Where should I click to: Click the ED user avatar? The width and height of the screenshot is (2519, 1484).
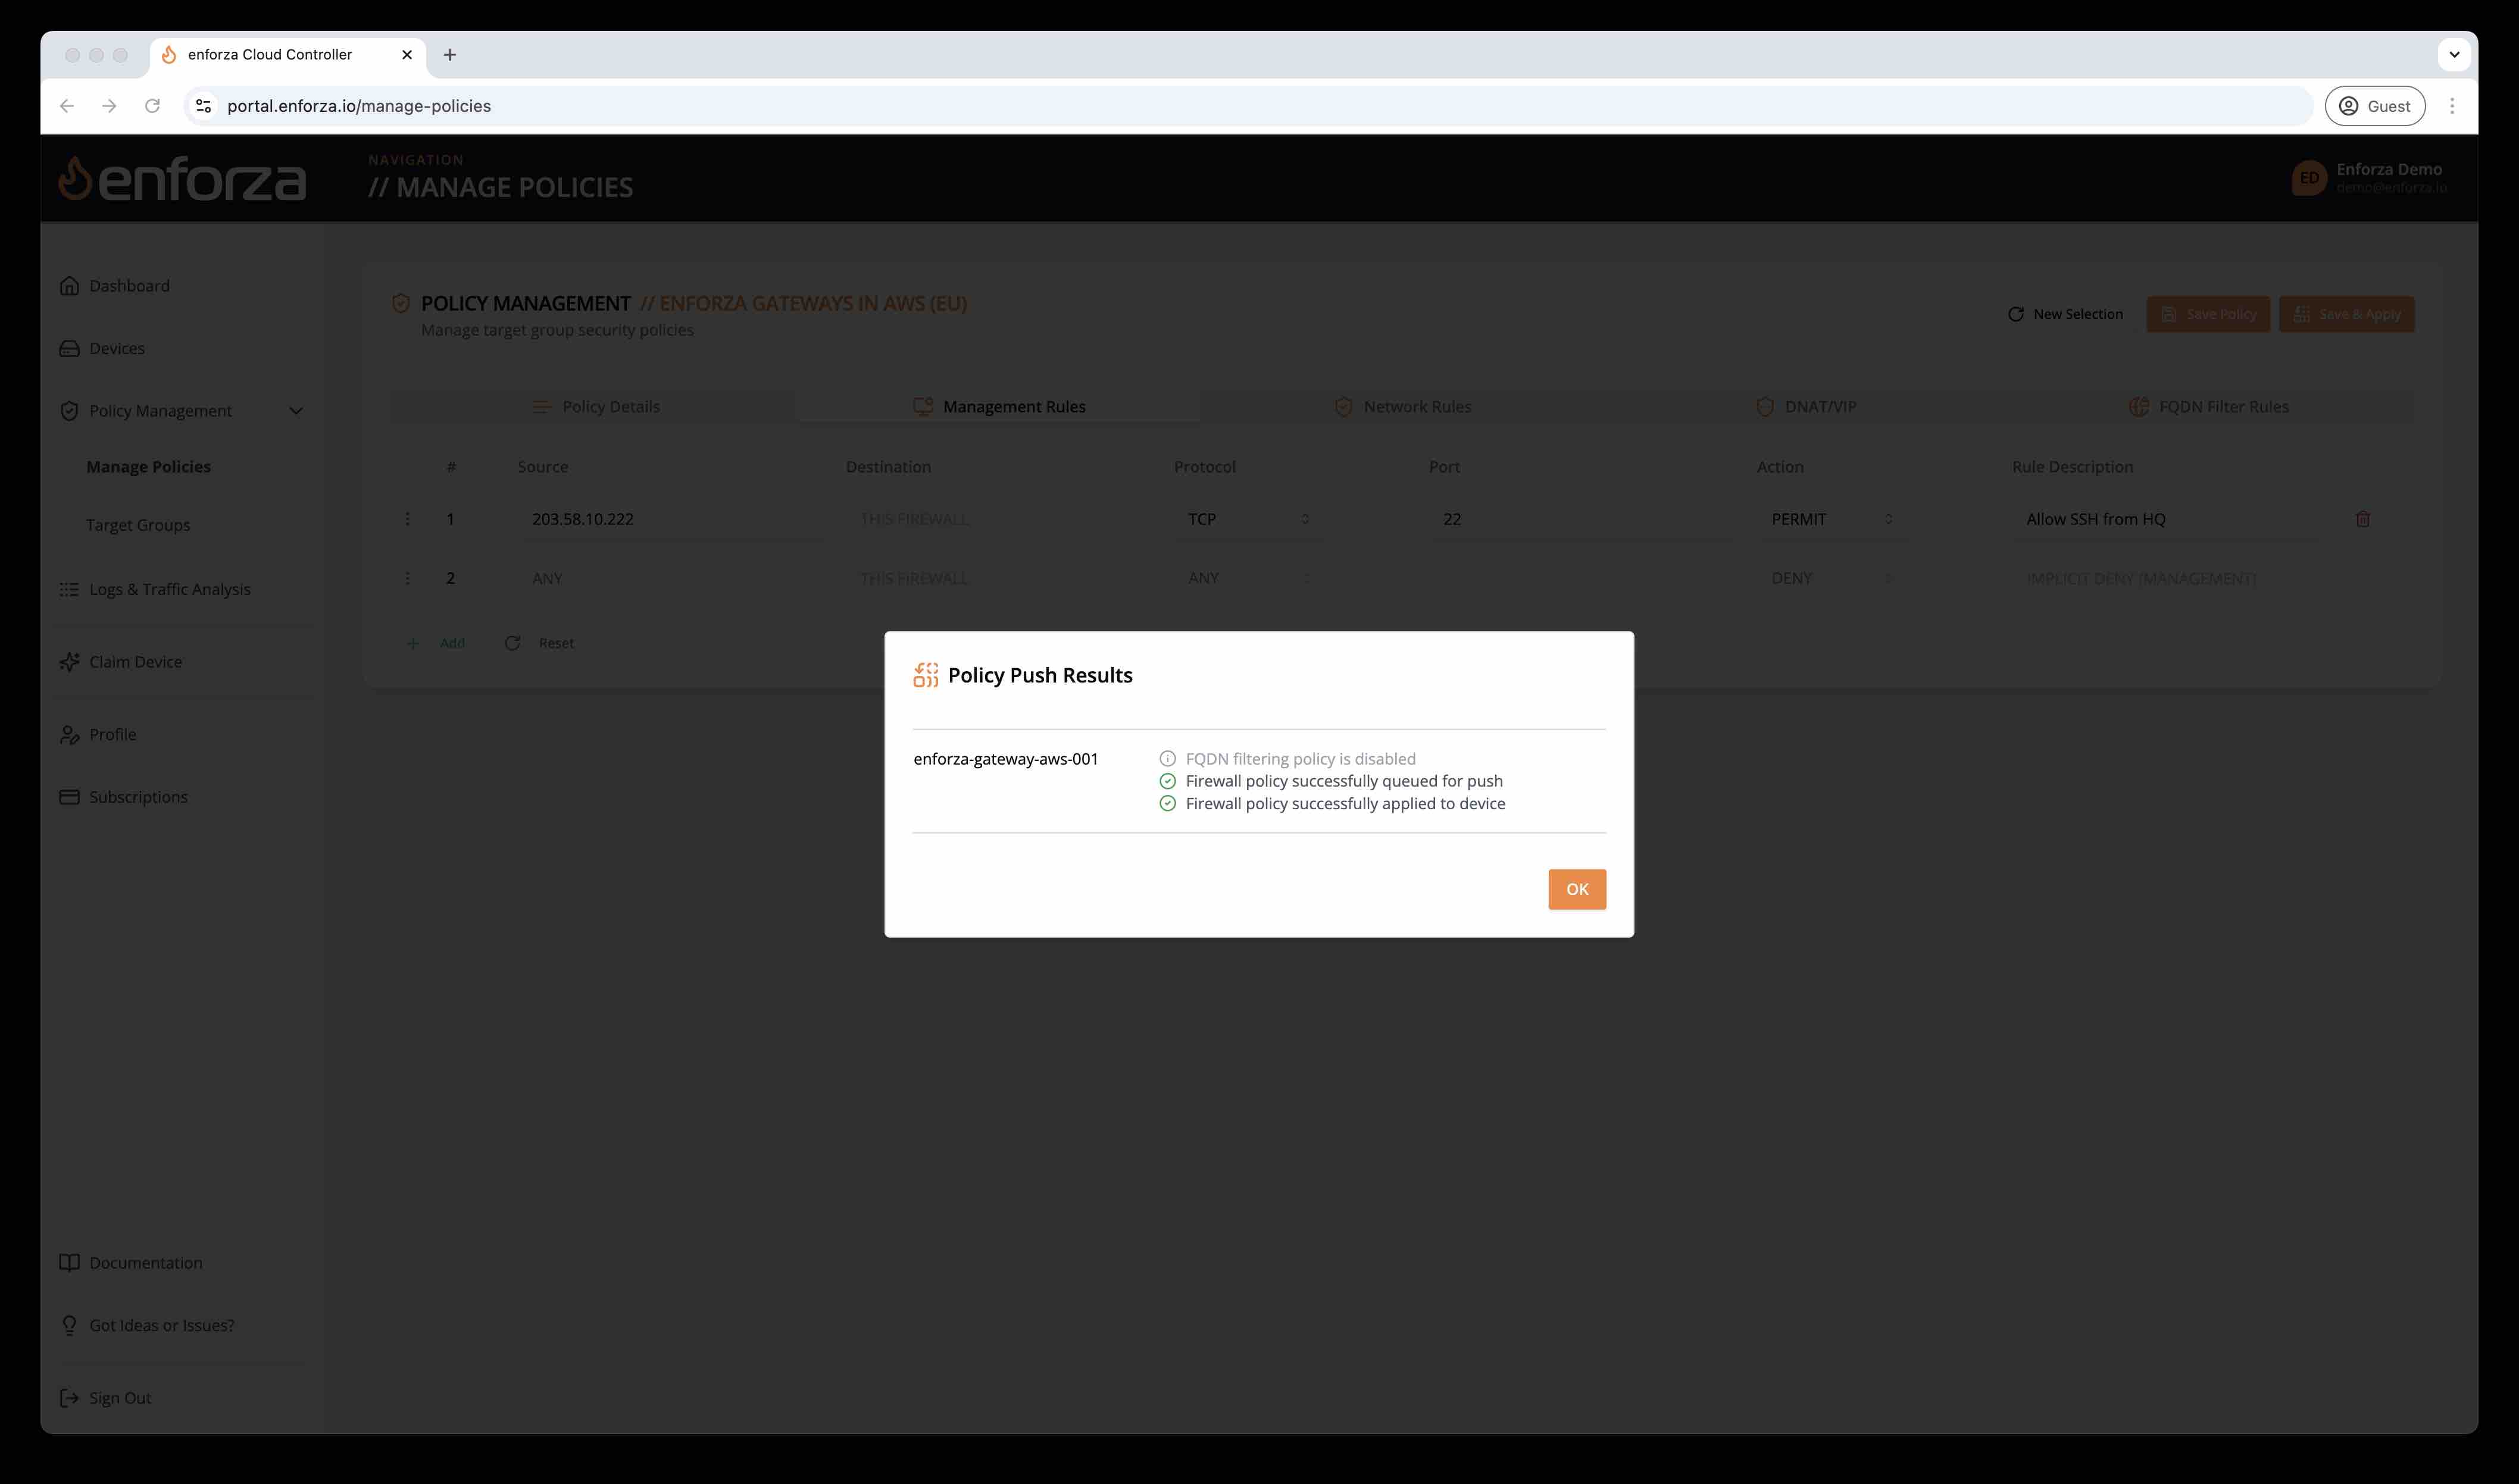[x=2309, y=178]
